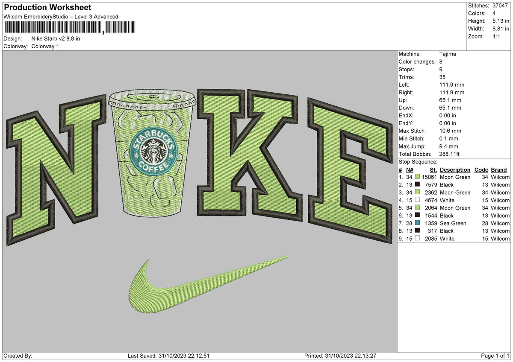Click the embroidered letter N
Image resolution: width=513 pixels, height=362 pixels.
[x=57, y=169]
